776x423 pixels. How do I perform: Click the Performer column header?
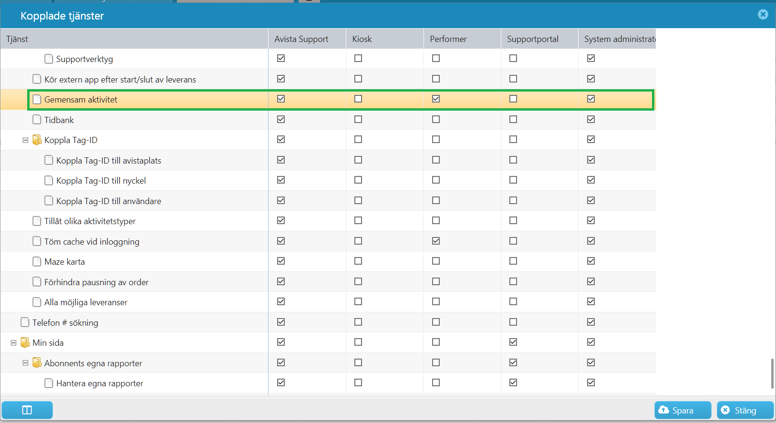tap(462, 39)
